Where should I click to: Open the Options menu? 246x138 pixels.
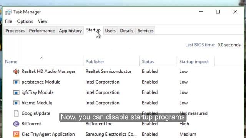pyautogui.click(x=25, y=21)
